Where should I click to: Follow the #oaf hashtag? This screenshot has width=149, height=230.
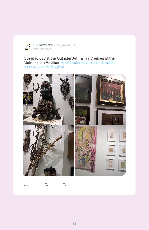[x=65, y=63]
